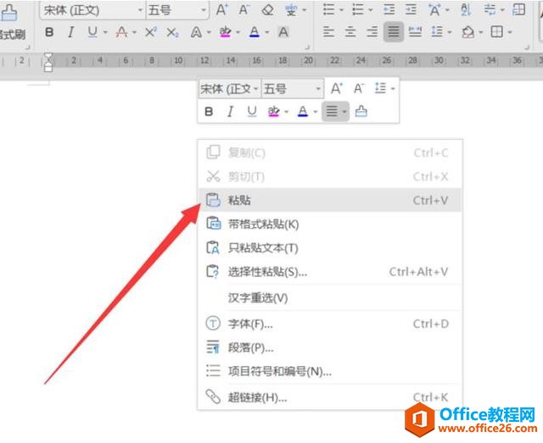543x443 pixels.
Task: Click format painter in mini toolbar
Action: point(361,111)
